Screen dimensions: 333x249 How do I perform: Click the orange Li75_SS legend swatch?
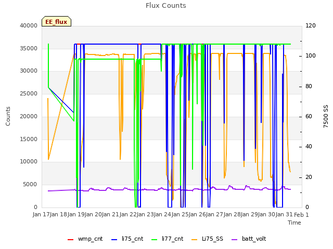(194, 240)
